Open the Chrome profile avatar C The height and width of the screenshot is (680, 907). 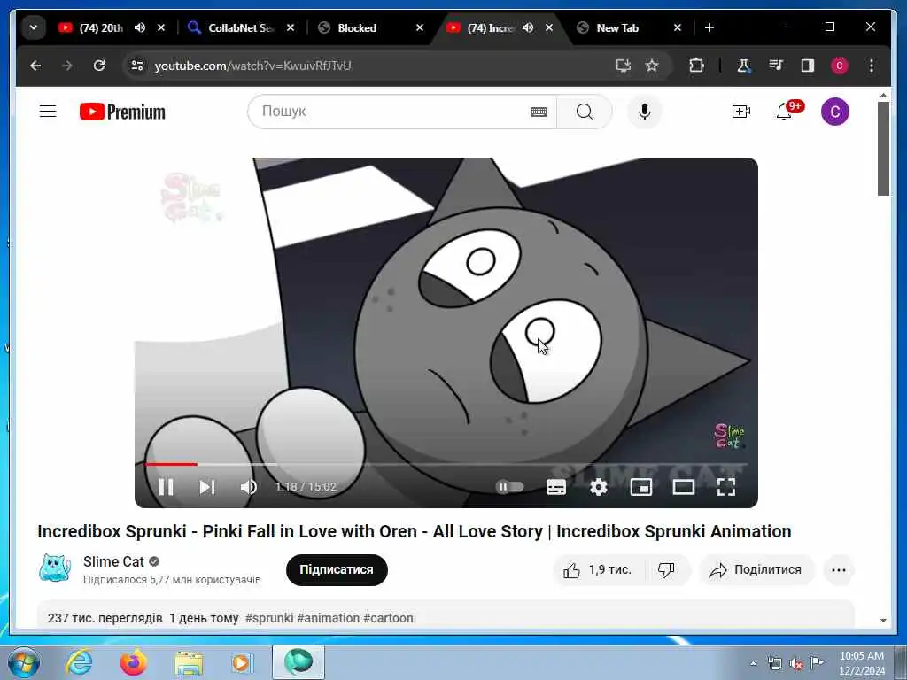pos(840,66)
